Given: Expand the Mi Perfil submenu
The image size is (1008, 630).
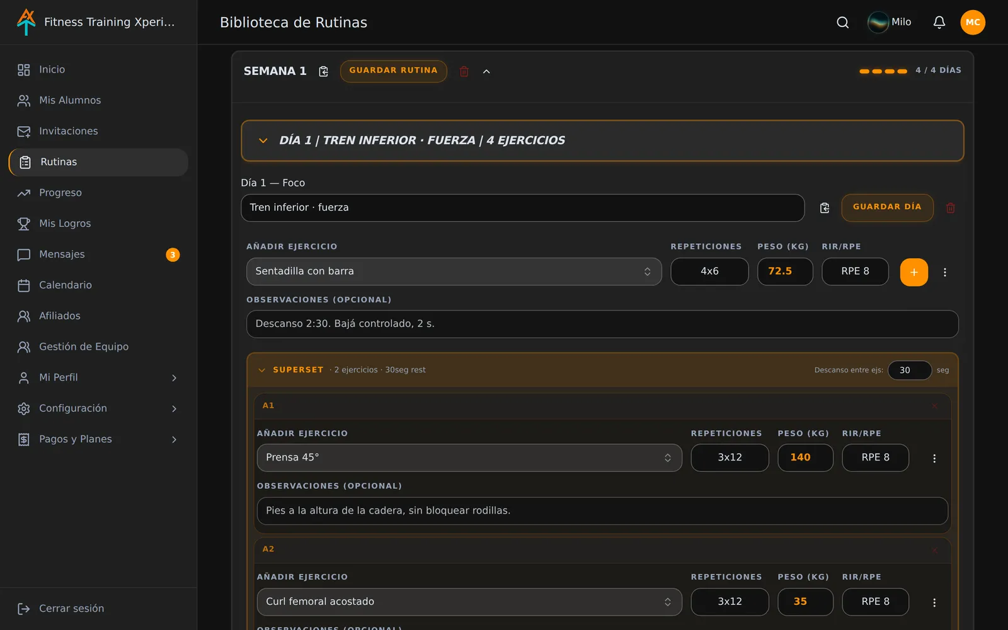Looking at the screenshot, I should click(175, 377).
